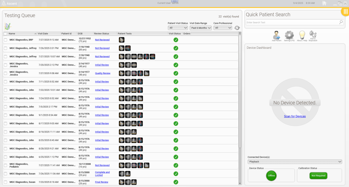349x187 pixels.
Task: Click the sort arrow in Name column header
Action: tap(35, 34)
